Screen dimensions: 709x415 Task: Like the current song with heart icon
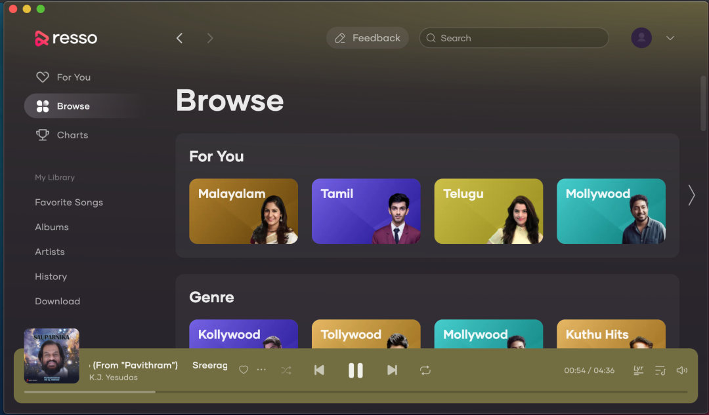(x=244, y=370)
